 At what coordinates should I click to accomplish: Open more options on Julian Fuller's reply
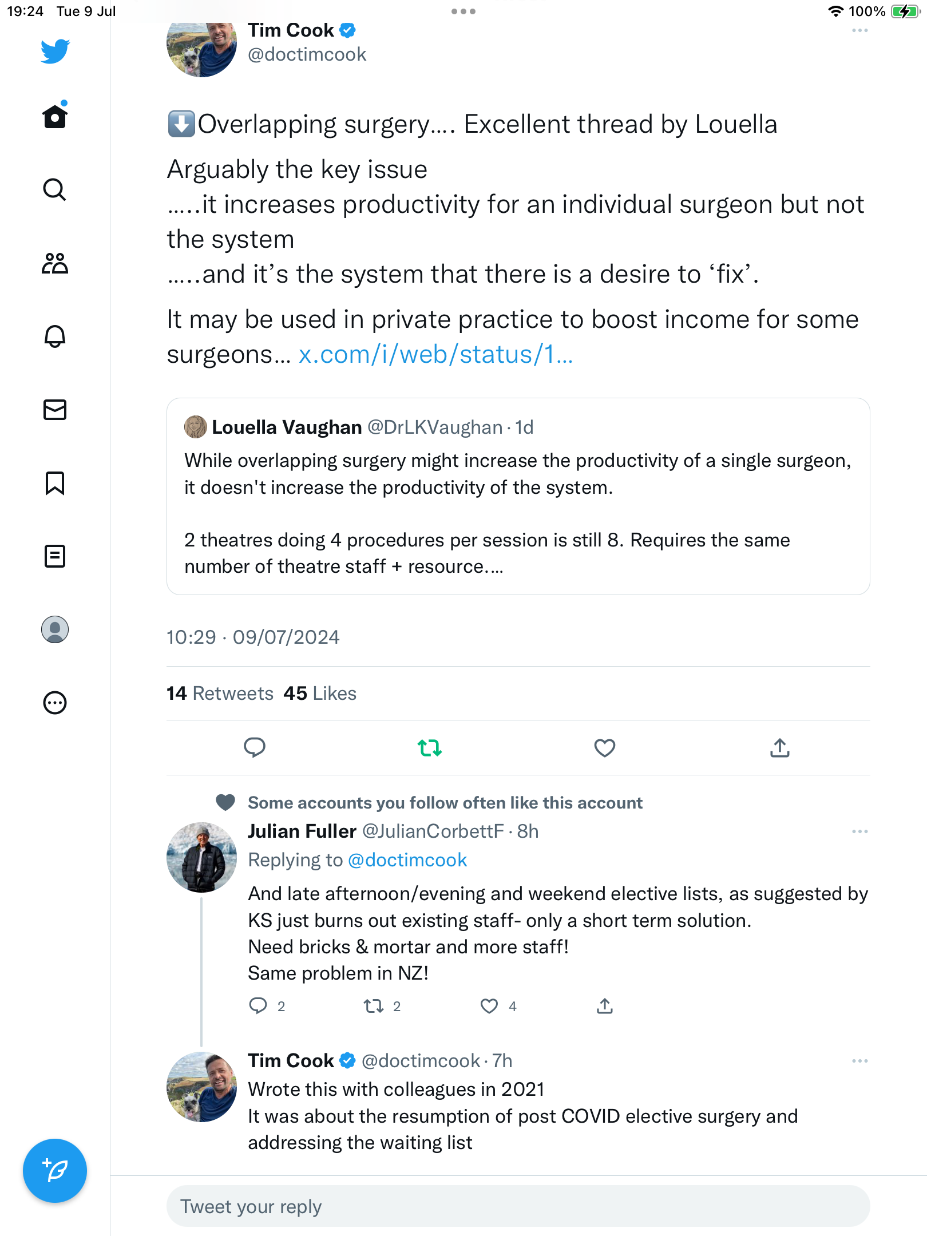[859, 831]
